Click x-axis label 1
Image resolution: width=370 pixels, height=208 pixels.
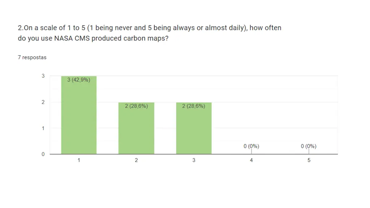(x=79, y=160)
